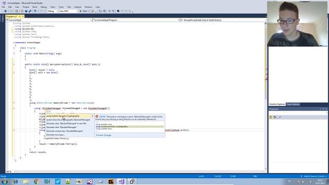Click the bookmark toolbar icon
The image size is (329, 185).
pyautogui.click(x=118, y=11)
